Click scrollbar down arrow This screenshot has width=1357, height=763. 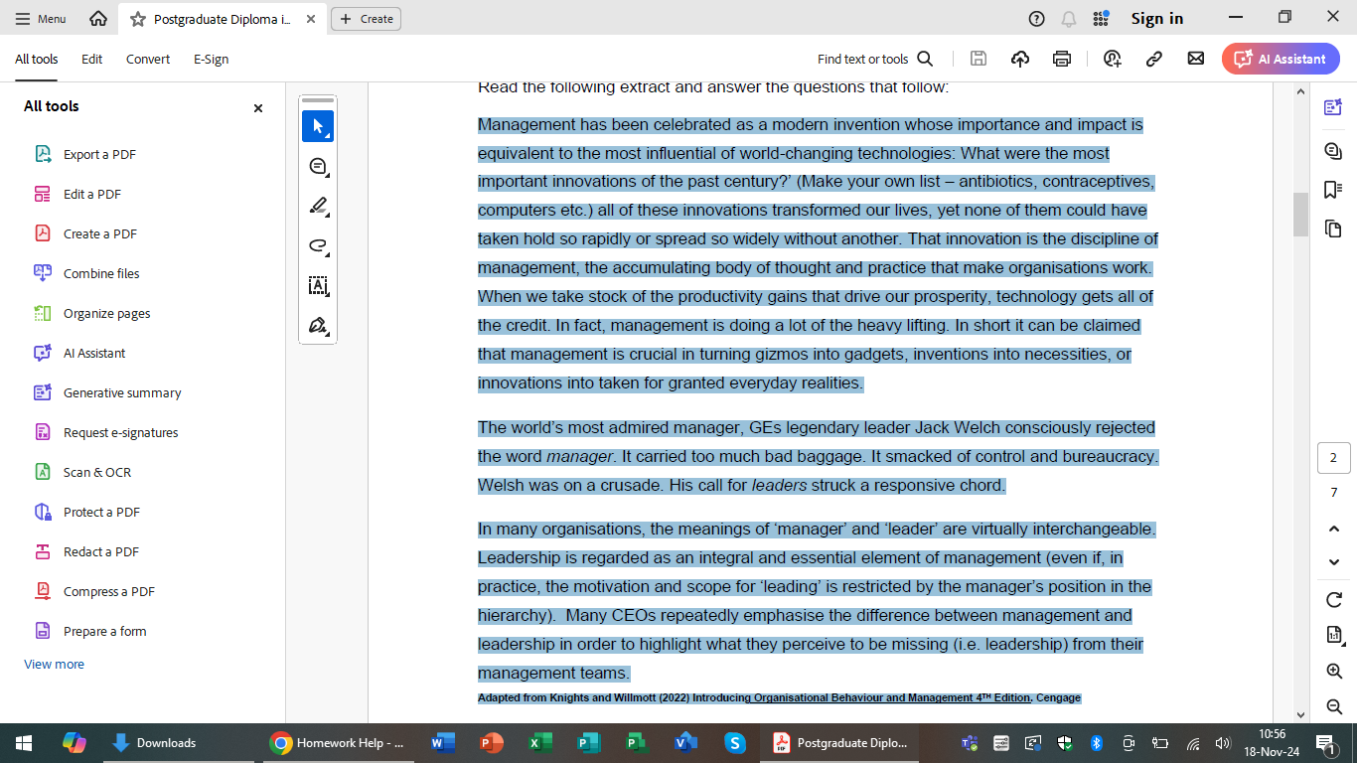click(1300, 713)
